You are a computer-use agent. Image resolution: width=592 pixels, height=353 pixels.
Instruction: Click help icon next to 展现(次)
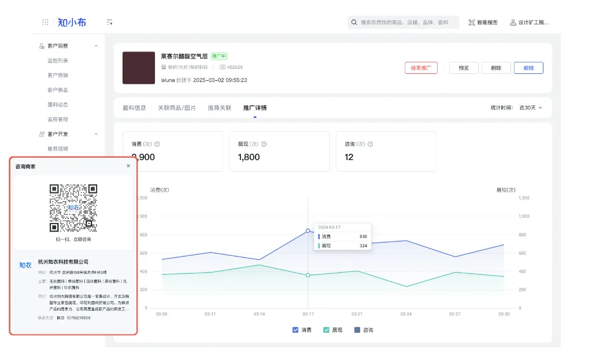tap(264, 144)
